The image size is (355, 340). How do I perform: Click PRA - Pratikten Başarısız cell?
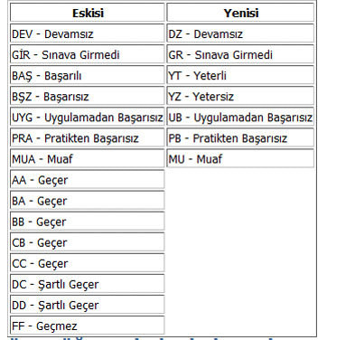(88, 137)
